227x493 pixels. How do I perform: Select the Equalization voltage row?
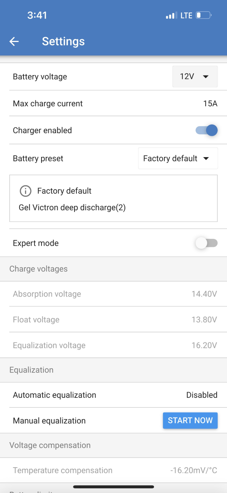pos(113,345)
